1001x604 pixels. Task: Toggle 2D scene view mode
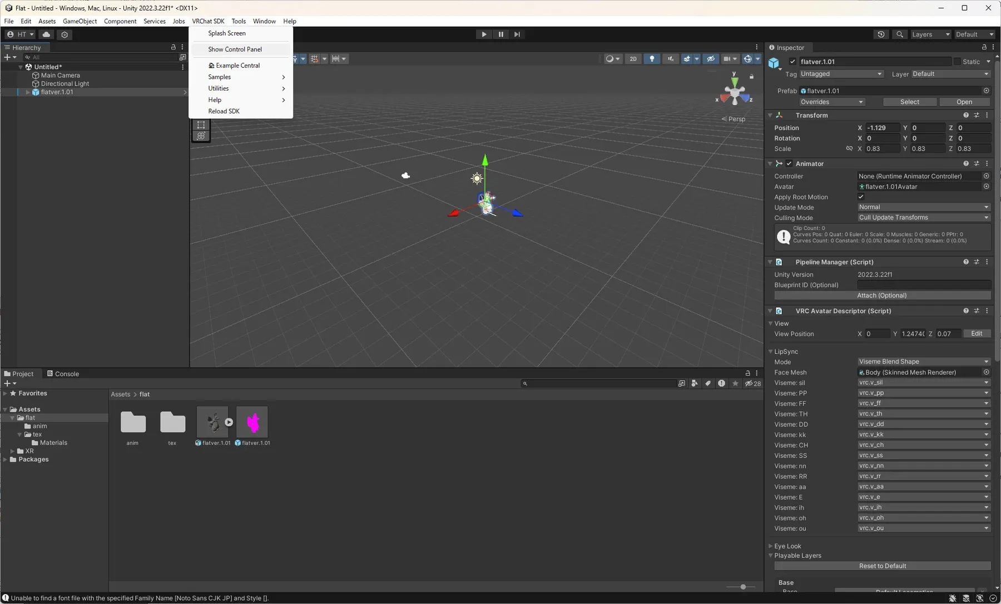633,59
